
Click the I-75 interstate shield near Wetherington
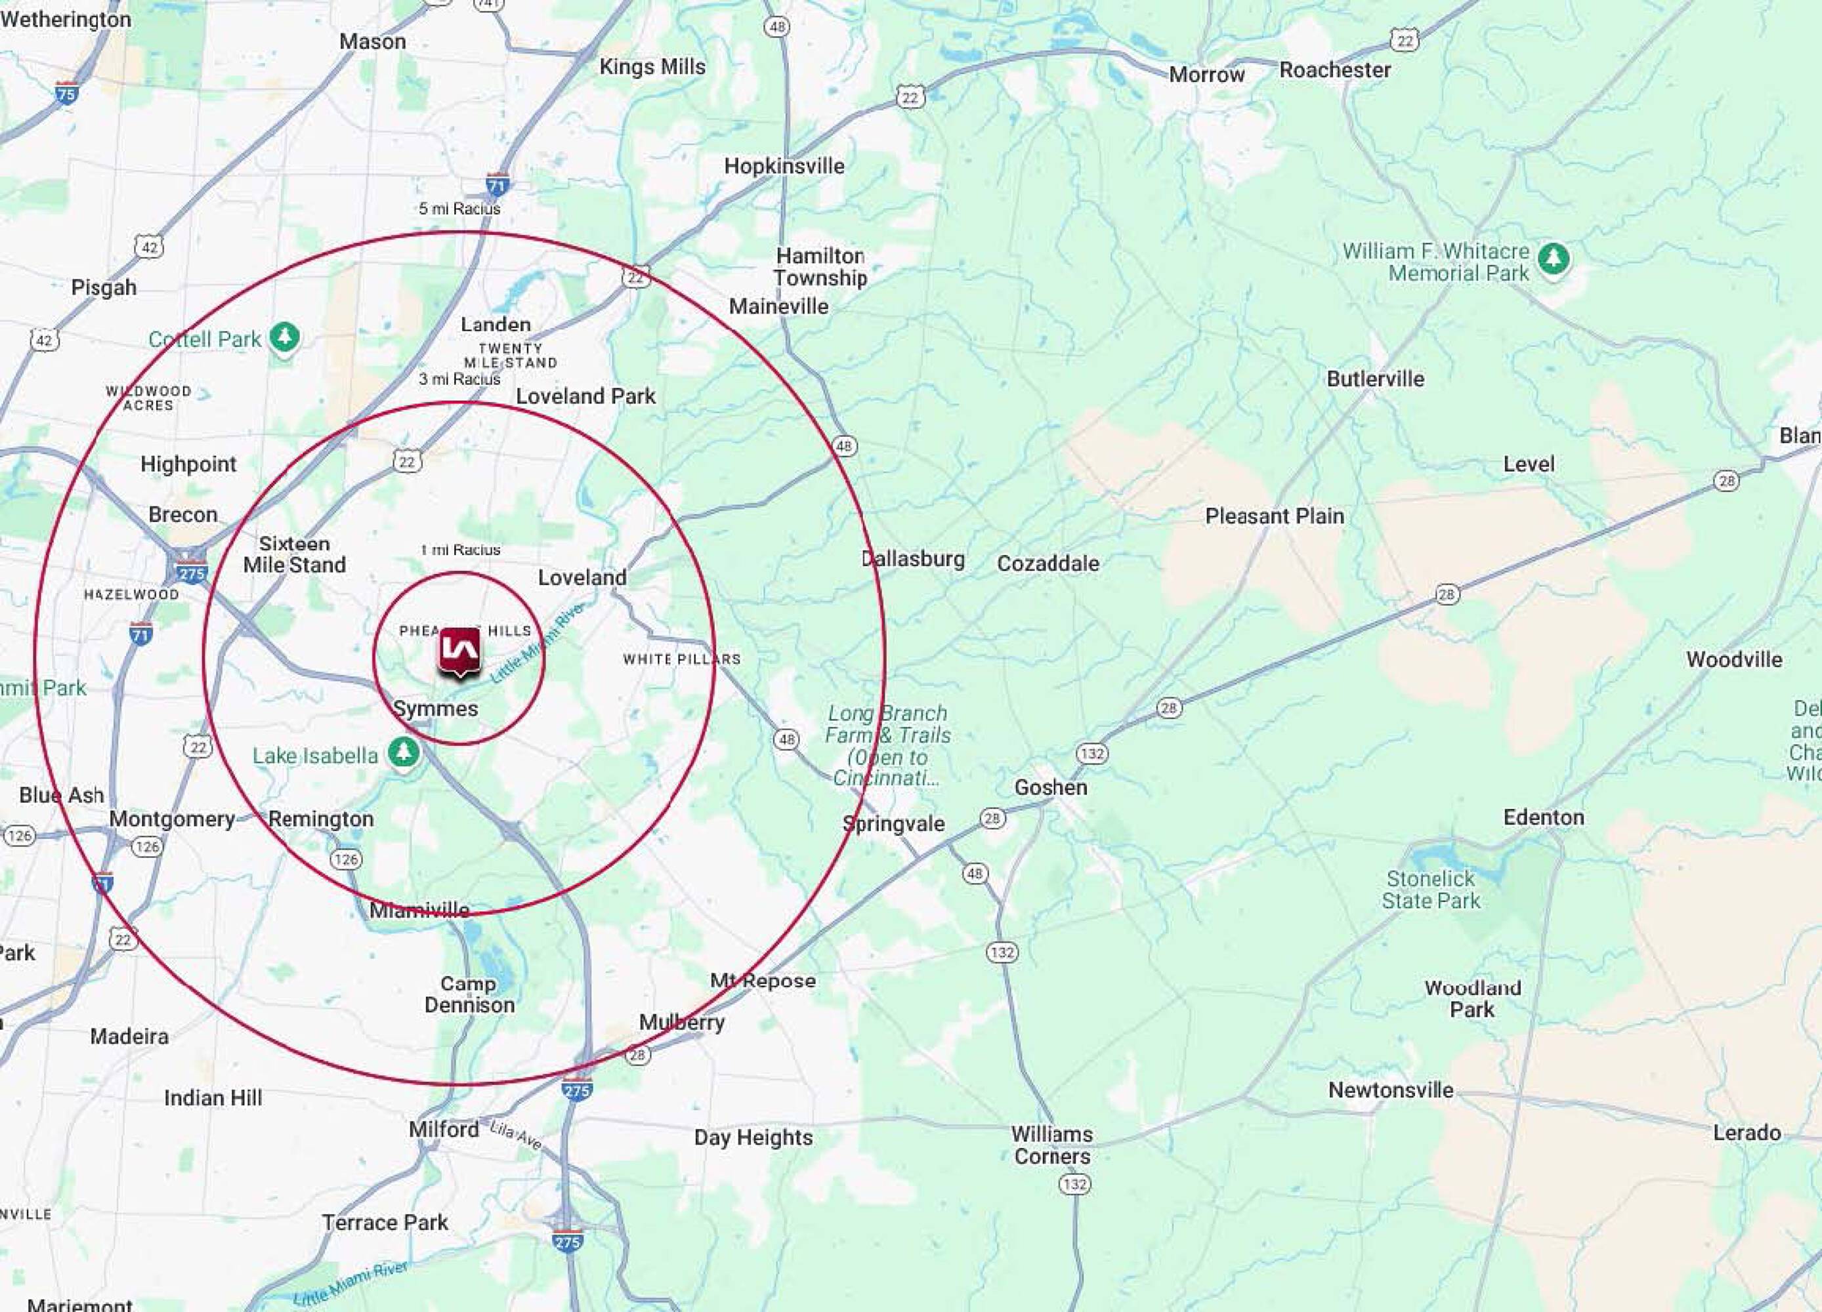coord(67,94)
